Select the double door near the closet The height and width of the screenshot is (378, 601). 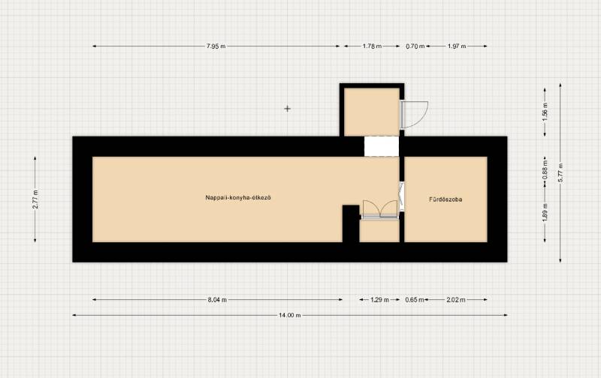point(379,210)
